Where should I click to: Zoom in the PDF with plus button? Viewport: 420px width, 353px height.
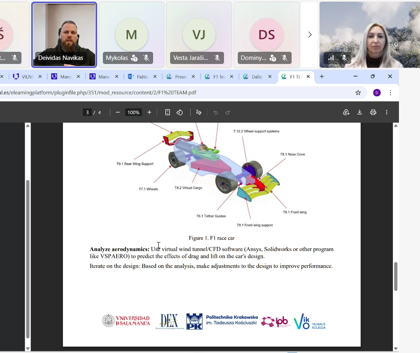point(149,113)
